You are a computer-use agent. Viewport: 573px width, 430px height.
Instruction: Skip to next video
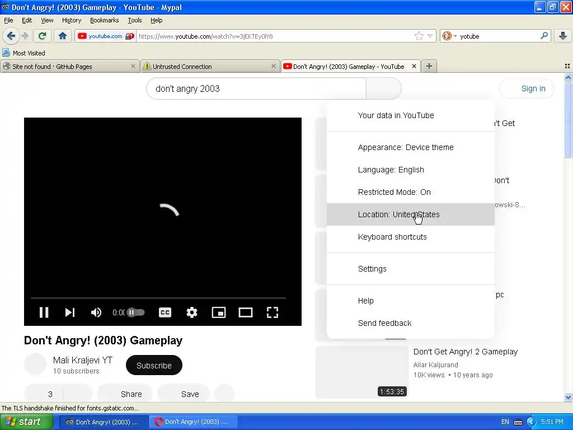pyautogui.click(x=70, y=312)
